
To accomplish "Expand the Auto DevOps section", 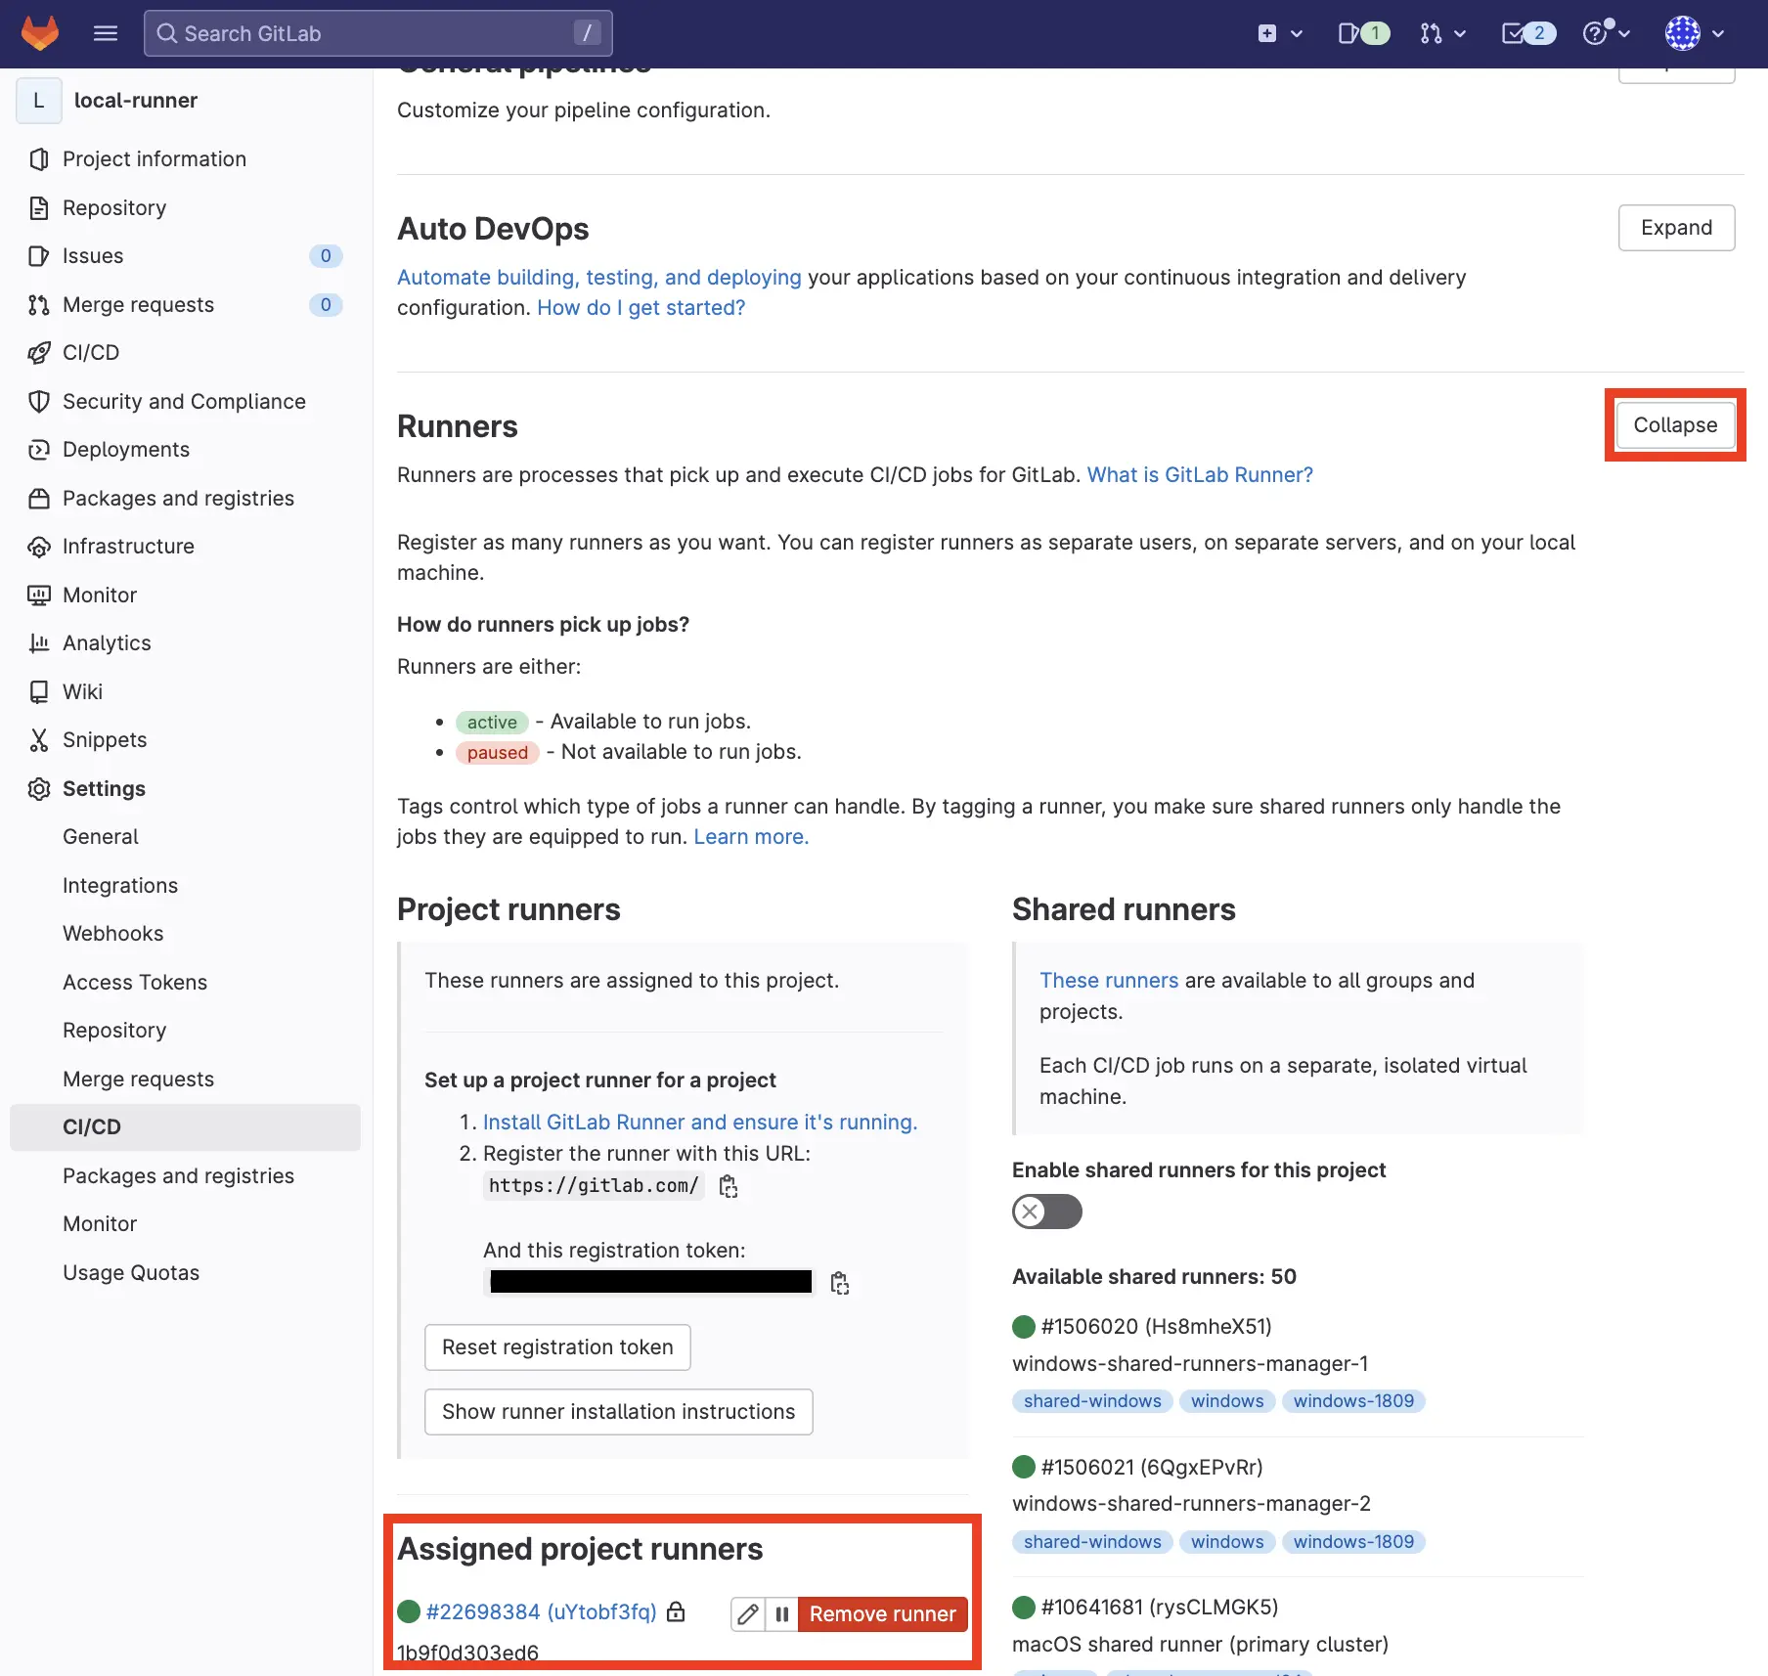I will click(1676, 228).
